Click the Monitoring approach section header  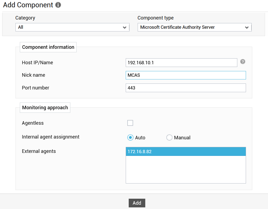45,108
